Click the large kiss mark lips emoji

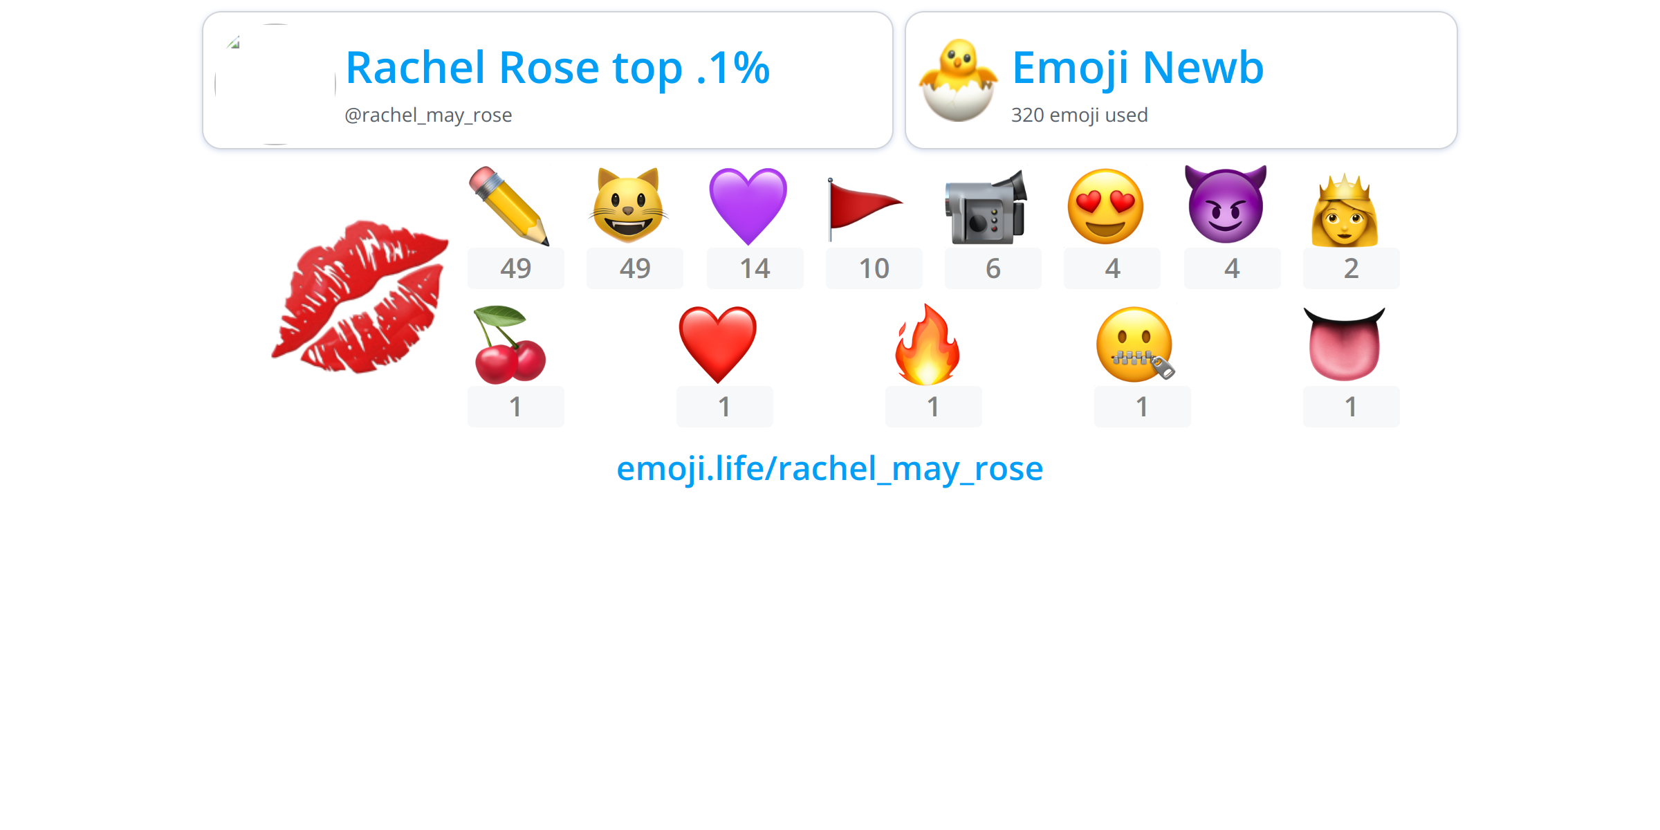[360, 297]
